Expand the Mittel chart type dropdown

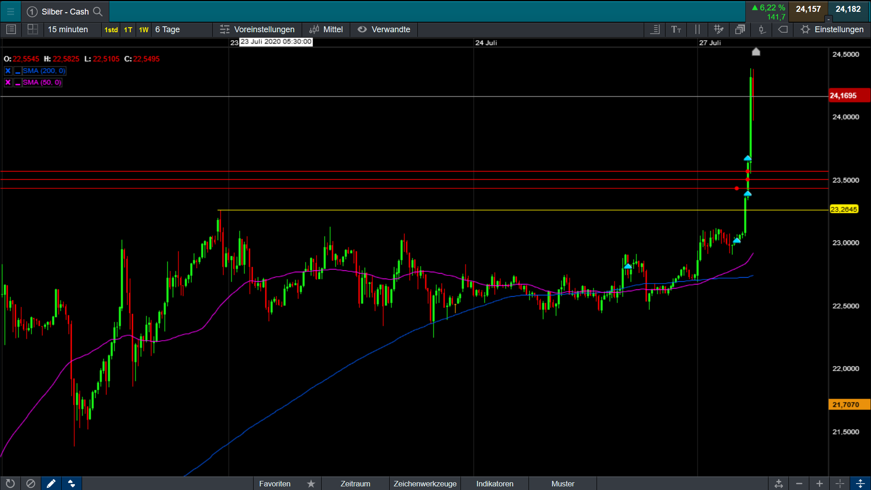[x=326, y=29]
